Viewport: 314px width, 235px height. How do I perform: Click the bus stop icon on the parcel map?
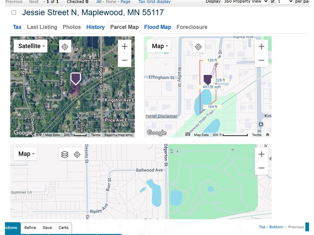coord(261,124)
